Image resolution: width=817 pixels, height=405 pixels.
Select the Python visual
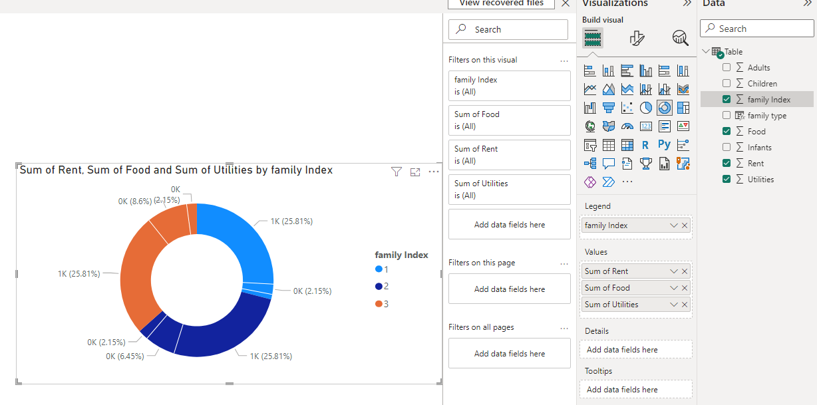point(665,144)
